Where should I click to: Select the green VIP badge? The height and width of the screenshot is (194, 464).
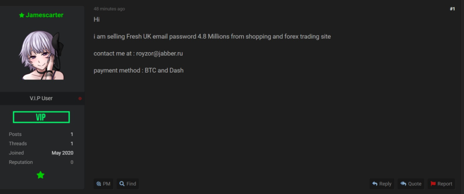click(x=41, y=117)
